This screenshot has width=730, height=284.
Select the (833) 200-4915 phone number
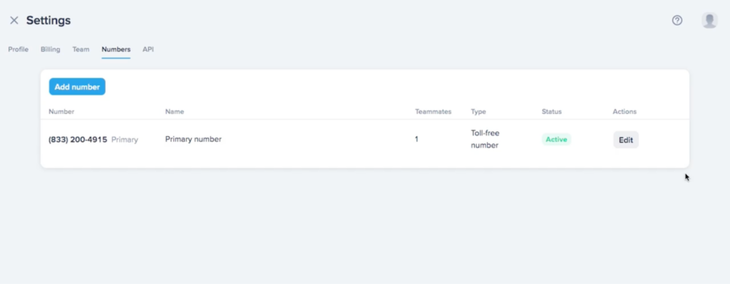point(78,140)
